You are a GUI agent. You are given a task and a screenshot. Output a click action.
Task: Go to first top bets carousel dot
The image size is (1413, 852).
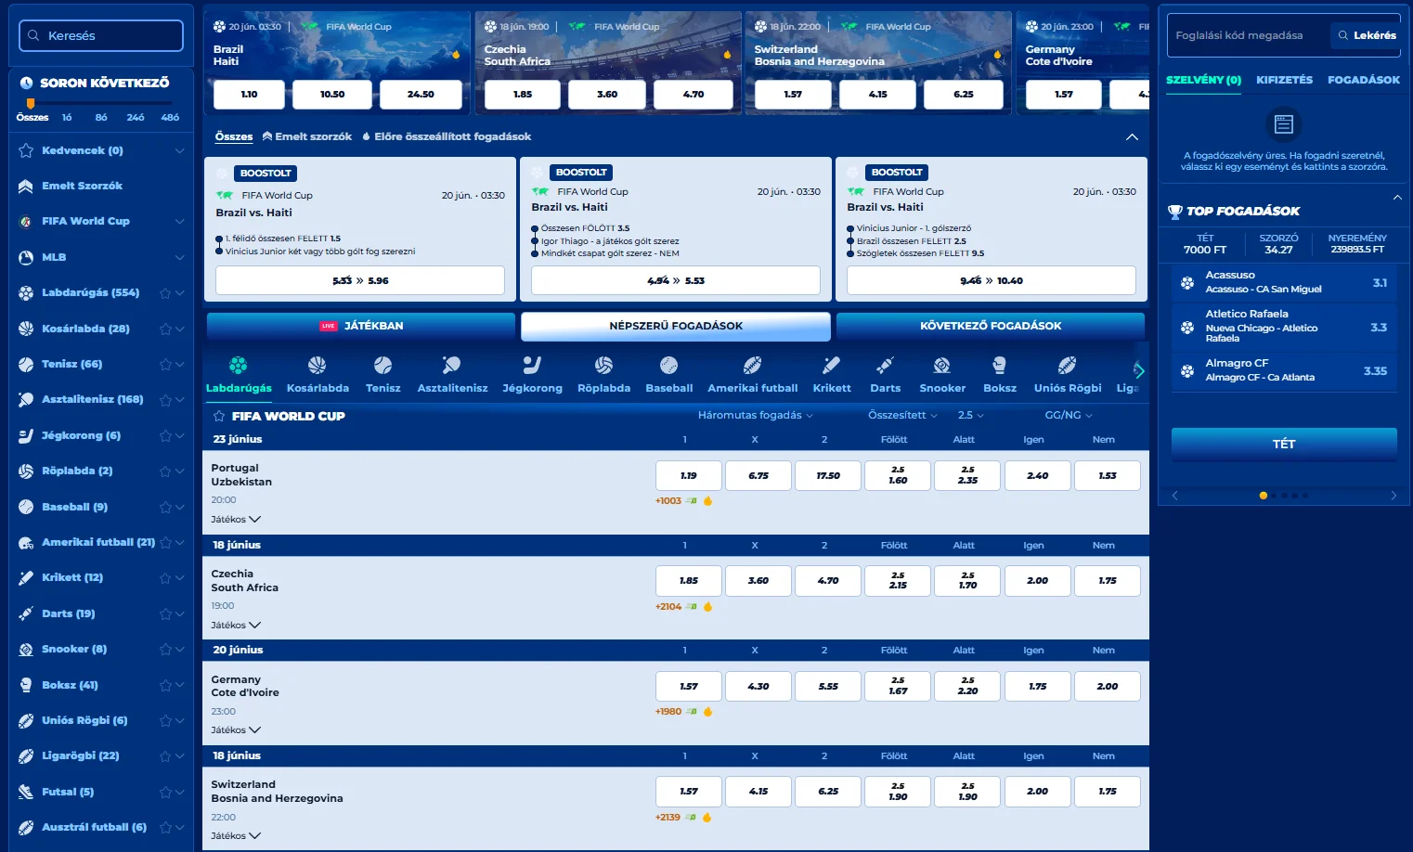1263,496
